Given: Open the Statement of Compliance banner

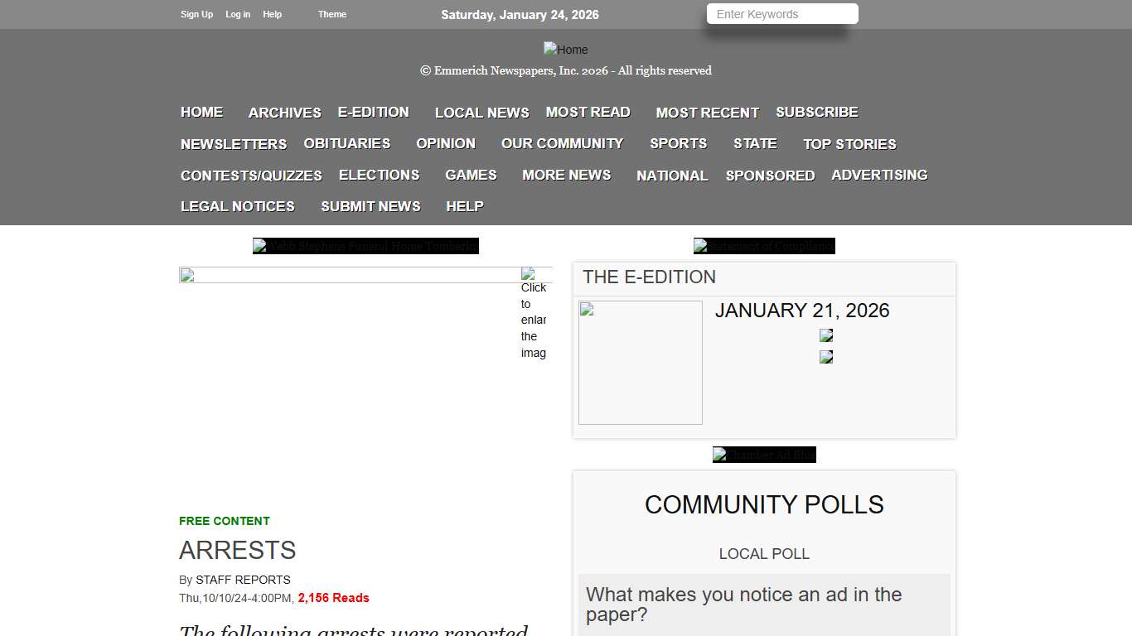Looking at the screenshot, I should point(764,246).
